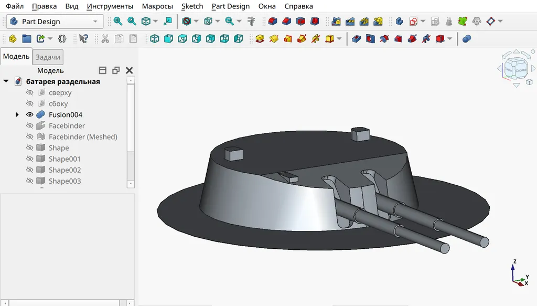Toggle visibility of Fusion004 with its eye icon

tap(30, 114)
